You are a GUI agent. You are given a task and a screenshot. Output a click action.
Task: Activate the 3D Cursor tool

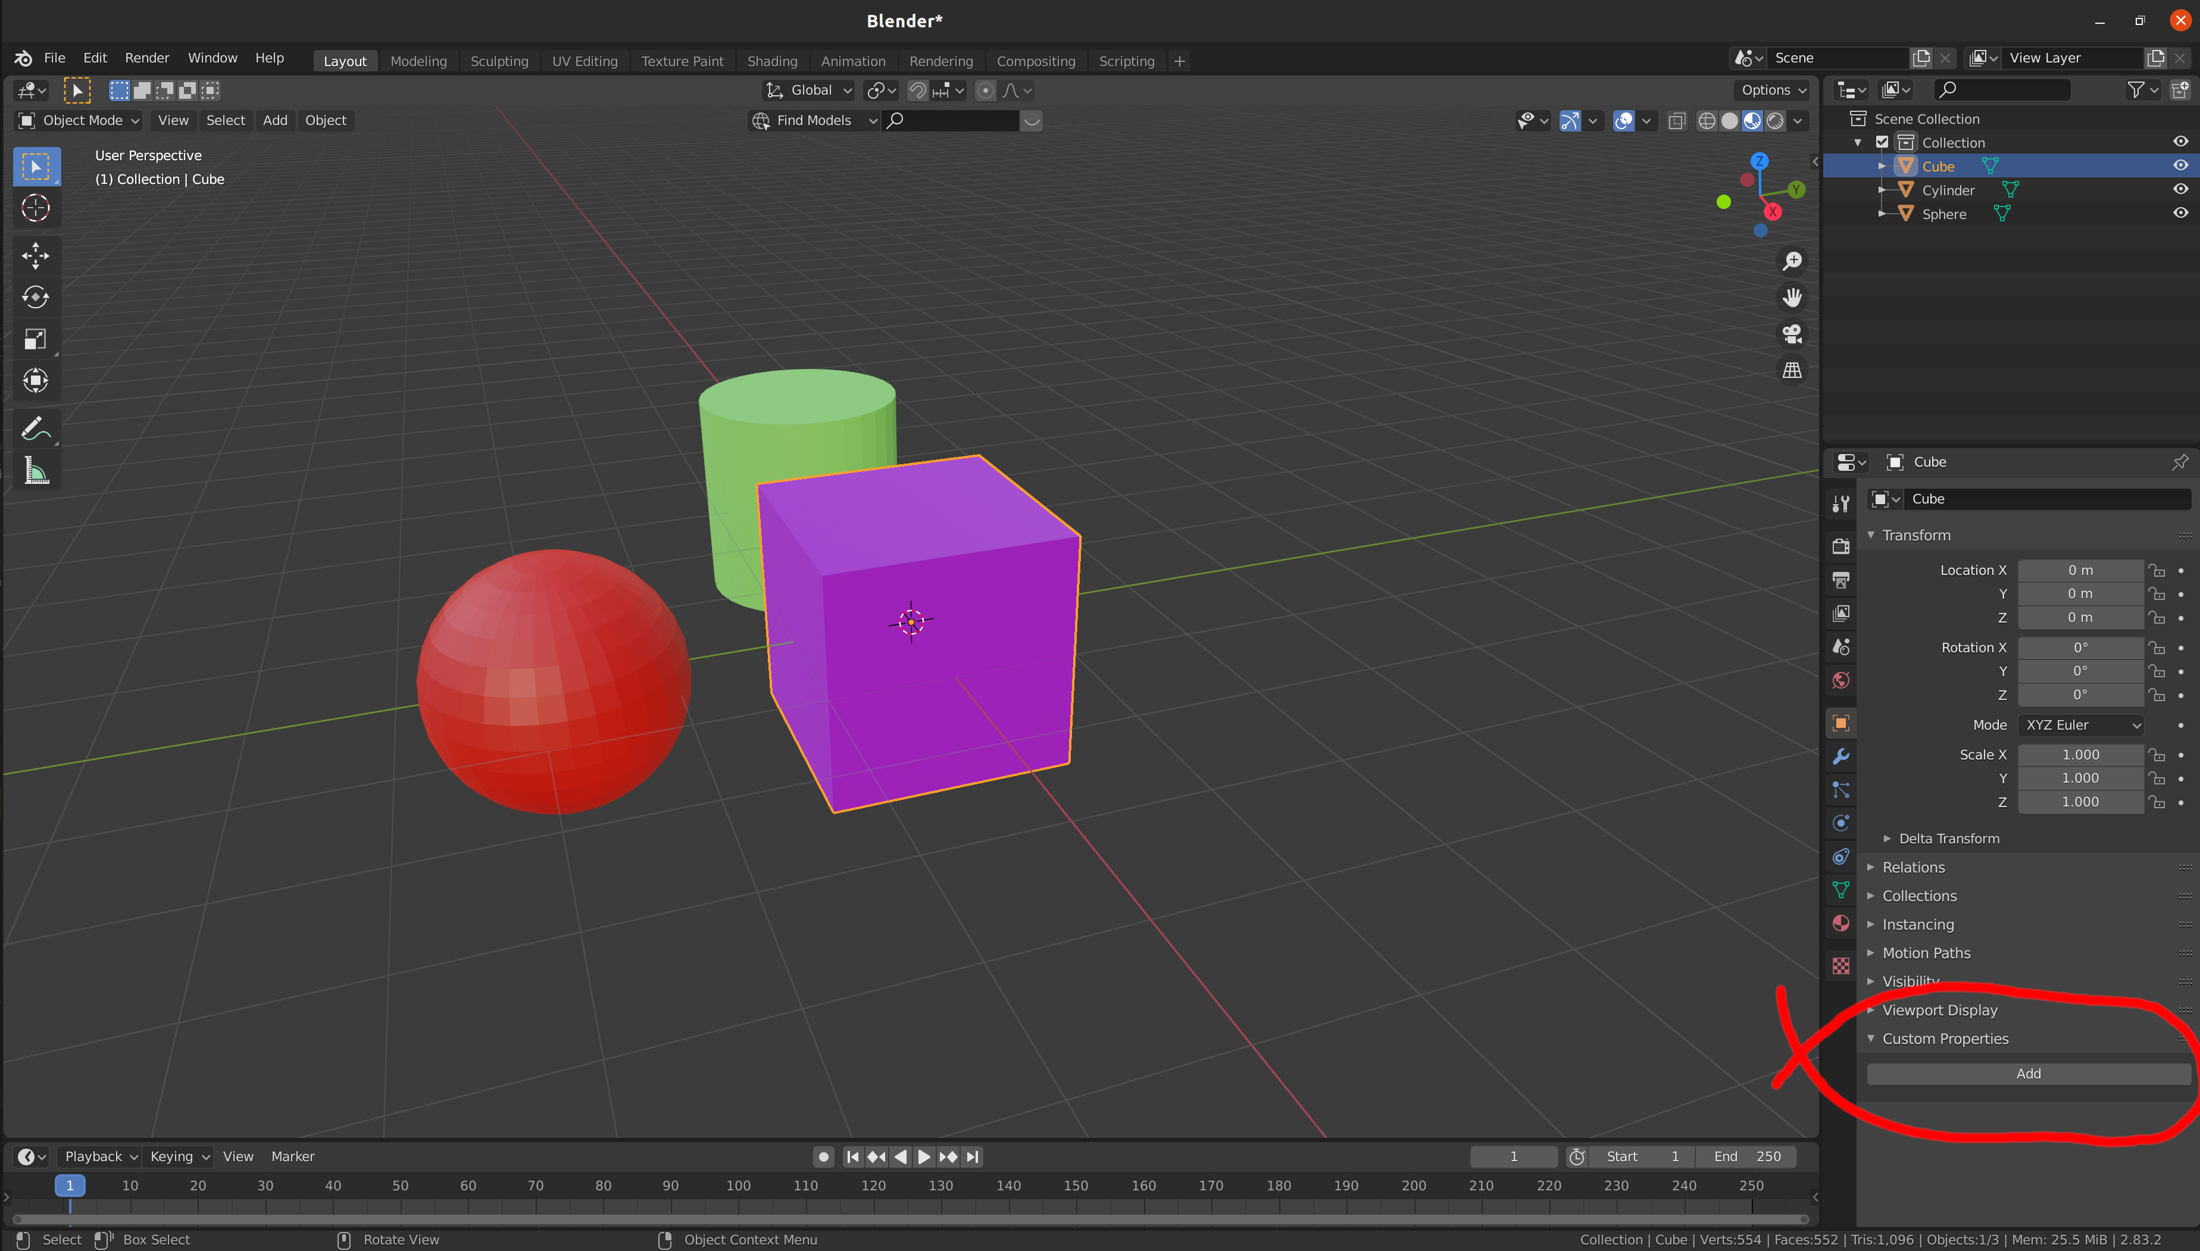pos(36,208)
